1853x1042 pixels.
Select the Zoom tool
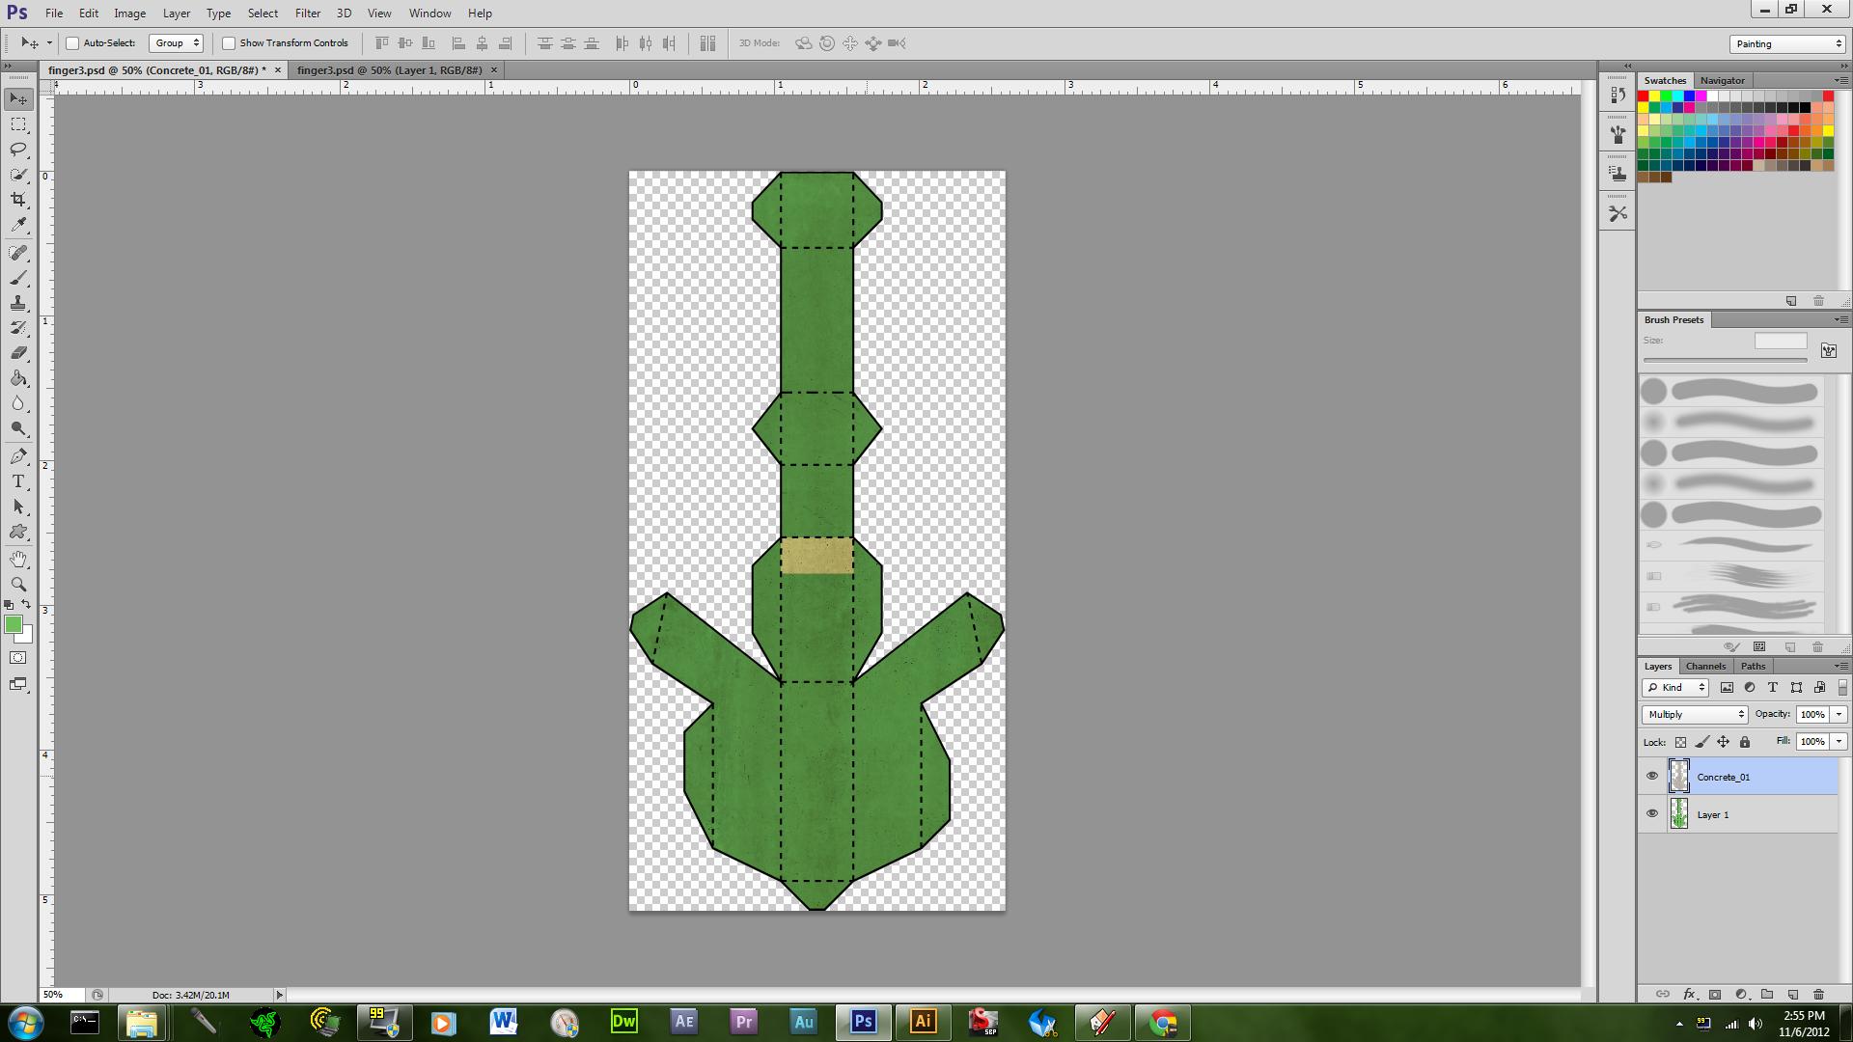click(18, 585)
